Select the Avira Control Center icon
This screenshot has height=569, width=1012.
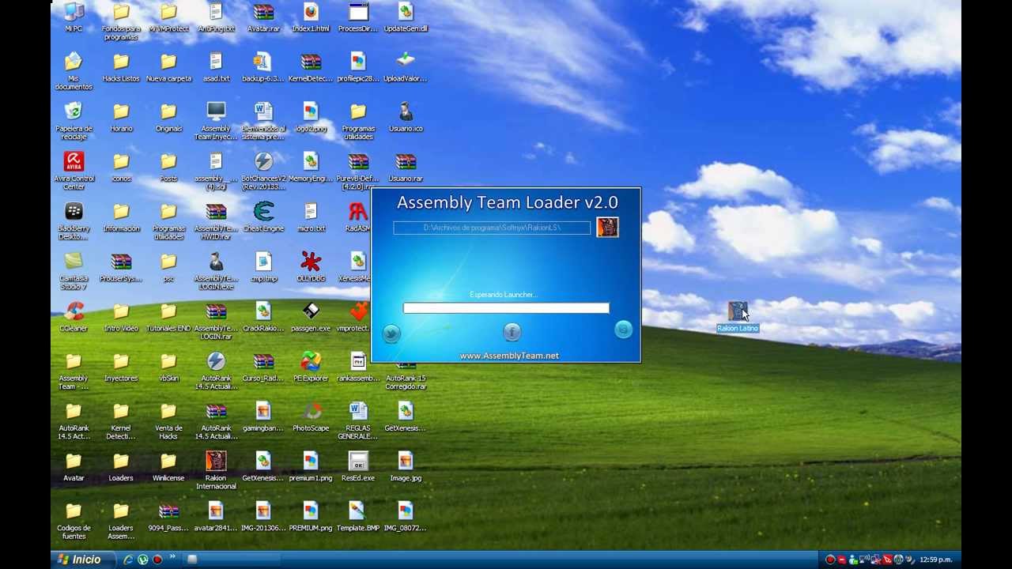74,171
